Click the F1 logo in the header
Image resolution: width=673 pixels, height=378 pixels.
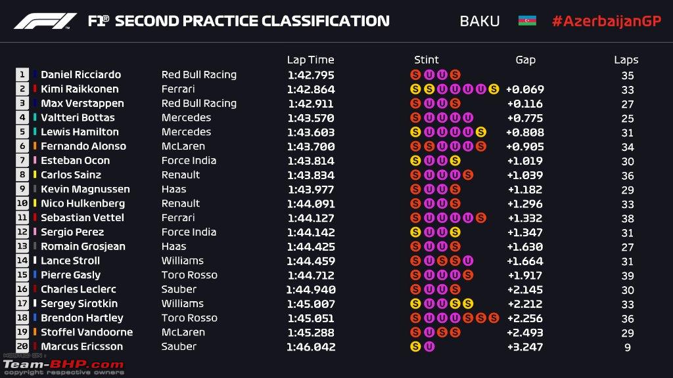45,21
